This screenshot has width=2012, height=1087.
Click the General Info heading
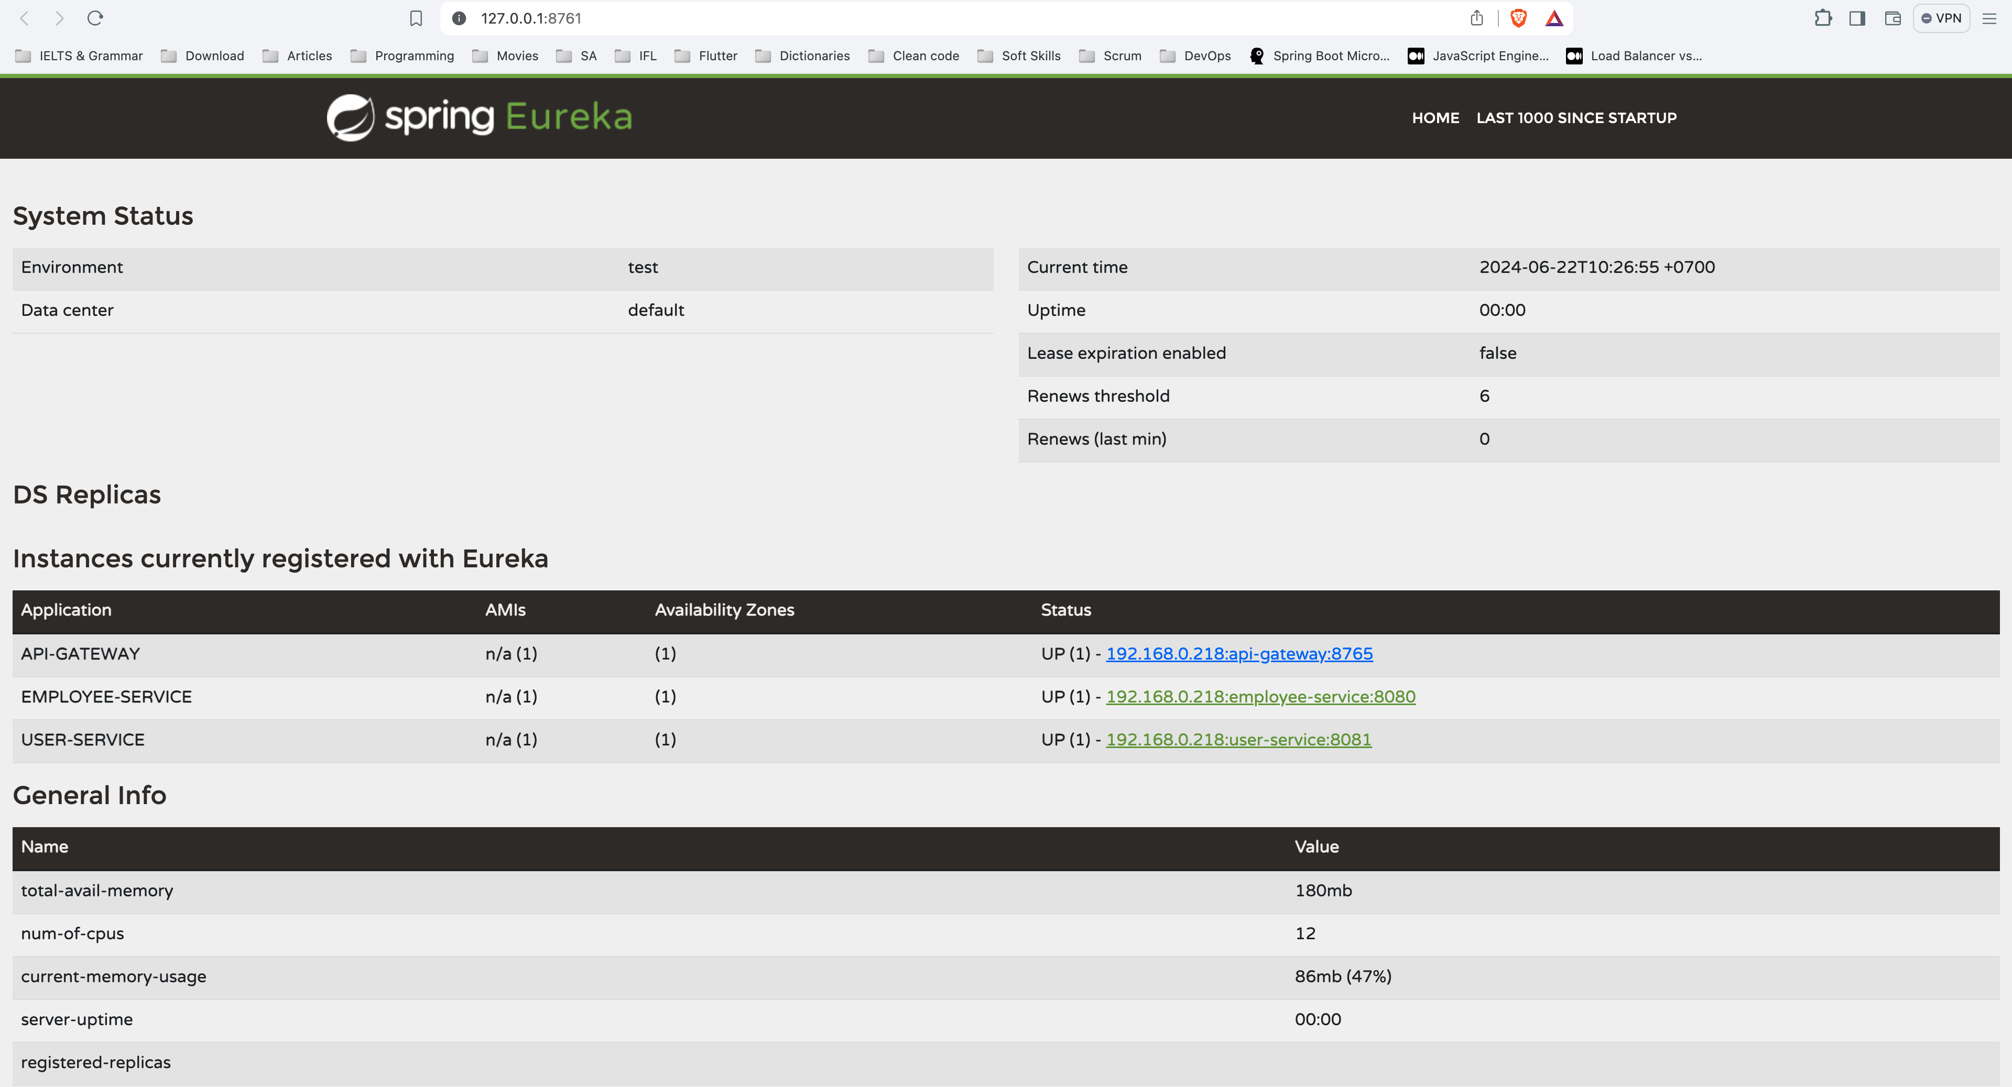[x=90, y=795]
